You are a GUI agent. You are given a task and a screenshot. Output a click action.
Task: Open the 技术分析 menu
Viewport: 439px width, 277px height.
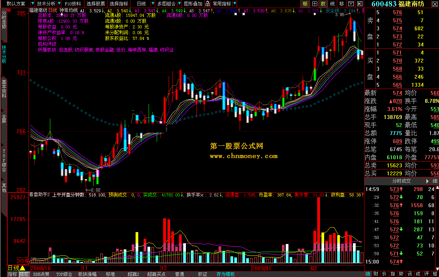tap(46, 3)
